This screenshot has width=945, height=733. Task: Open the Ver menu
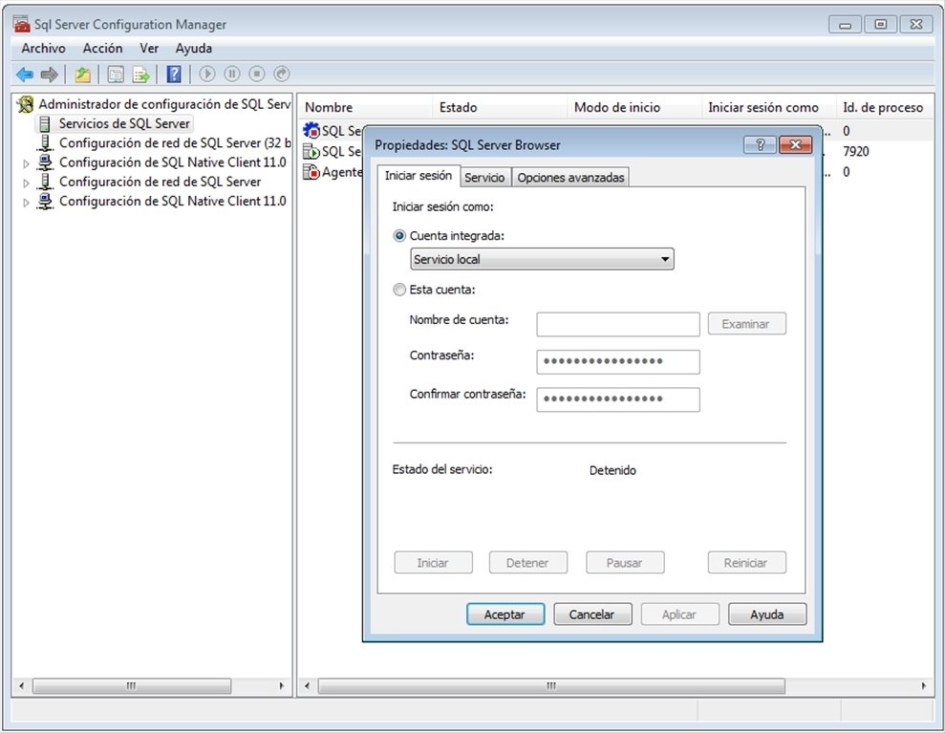[x=149, y=48]
